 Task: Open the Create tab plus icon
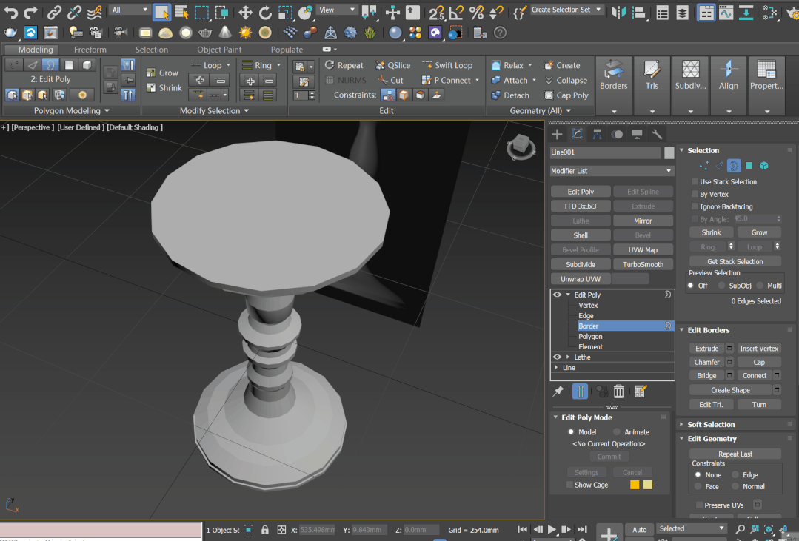[x=557, y=134]
